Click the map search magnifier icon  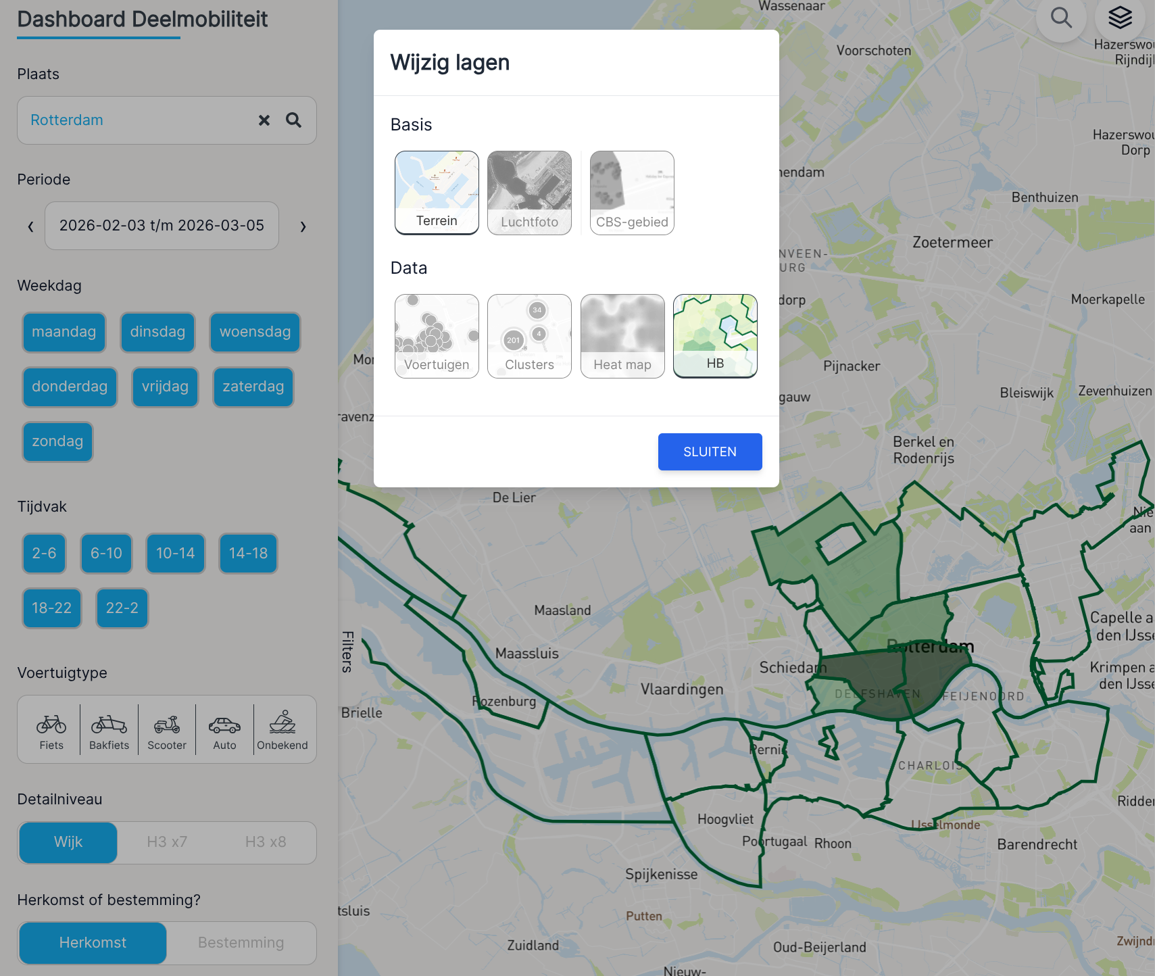point(1061,18)
